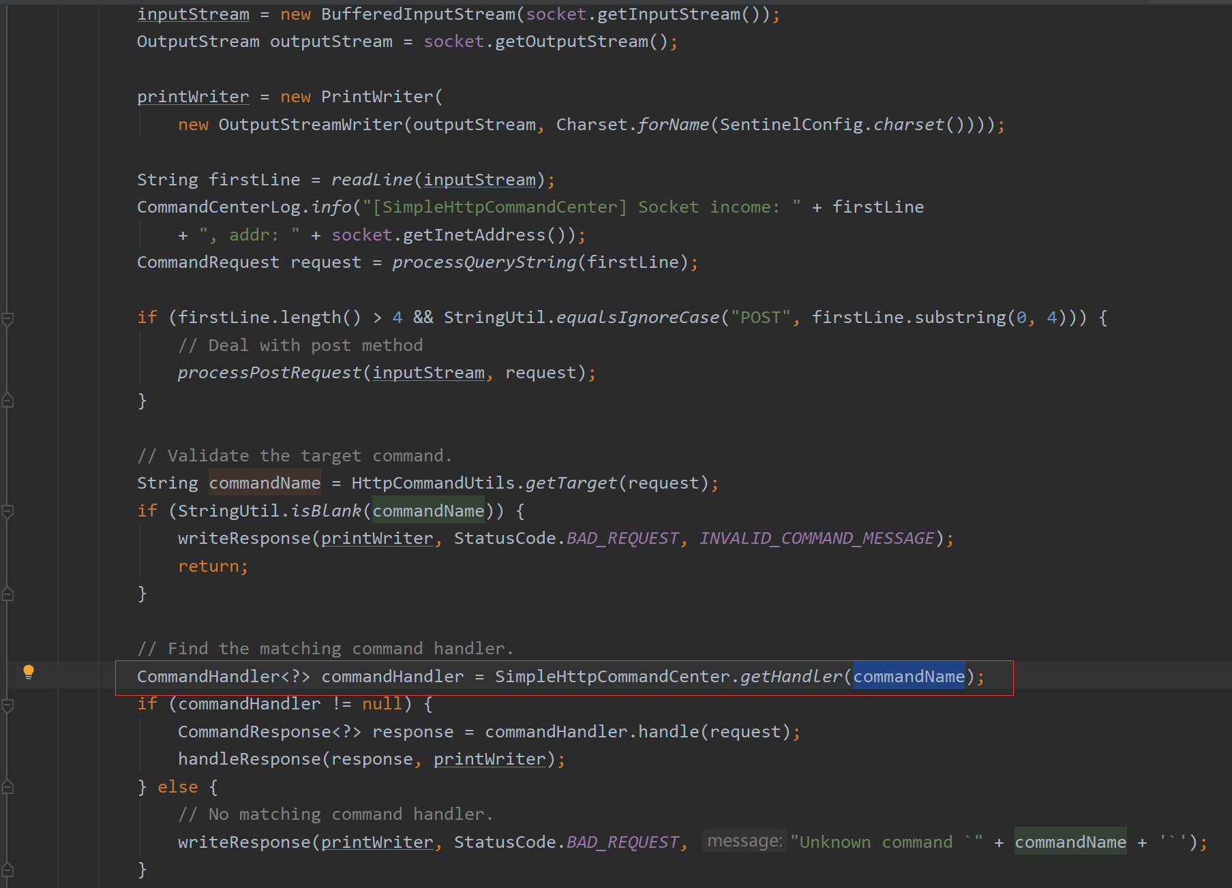Image resolution: width=1232 pixels, height=888 pixels.
Task: Click commandName inside the isBlank parentheses
Action: tap(428, 511)
